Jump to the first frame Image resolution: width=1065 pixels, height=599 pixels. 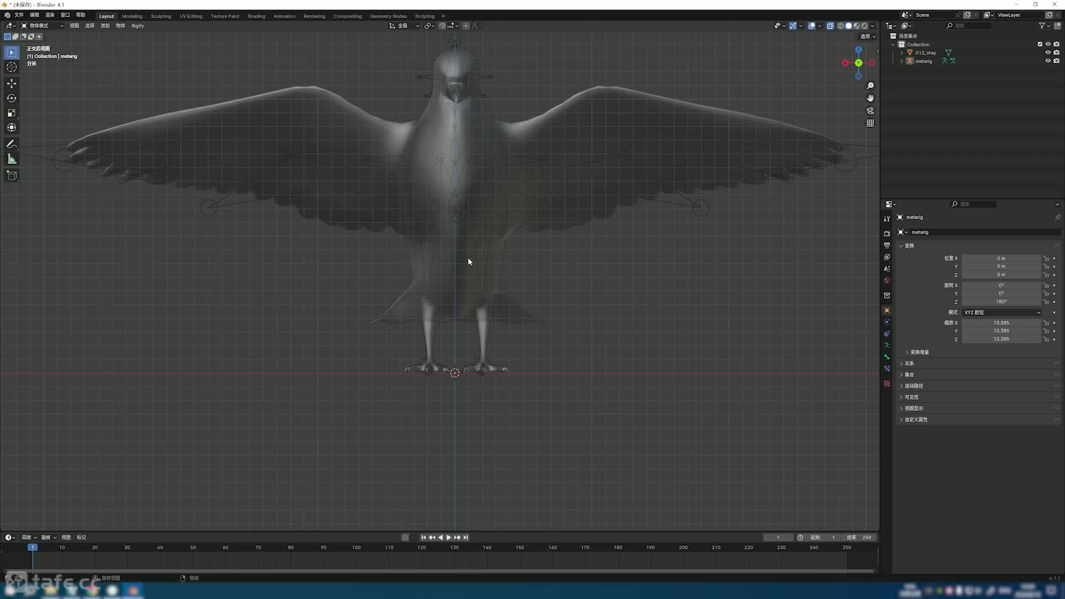424,537
